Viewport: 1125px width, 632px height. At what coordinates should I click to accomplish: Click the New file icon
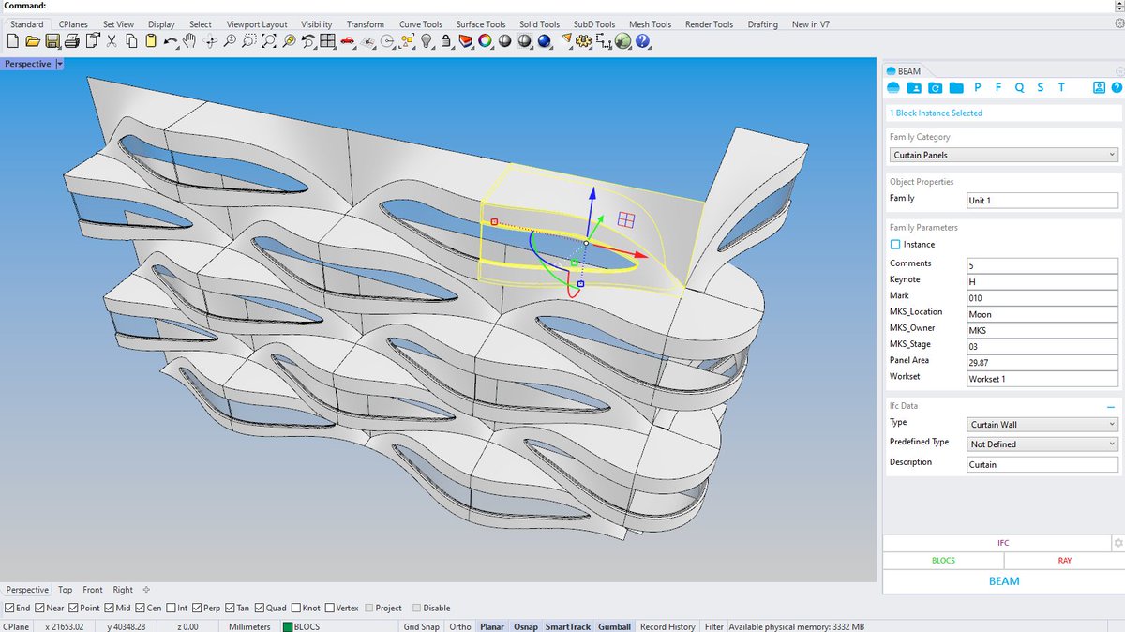[x=12, y=41]
